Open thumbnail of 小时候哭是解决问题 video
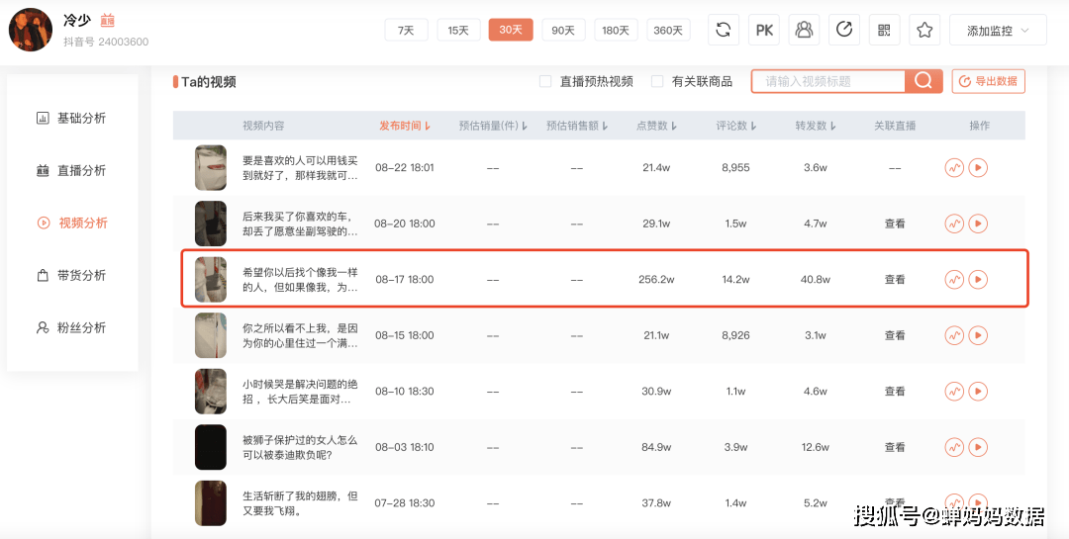The height and width of the screenshot is (539, 1069). tap(211, 391)
